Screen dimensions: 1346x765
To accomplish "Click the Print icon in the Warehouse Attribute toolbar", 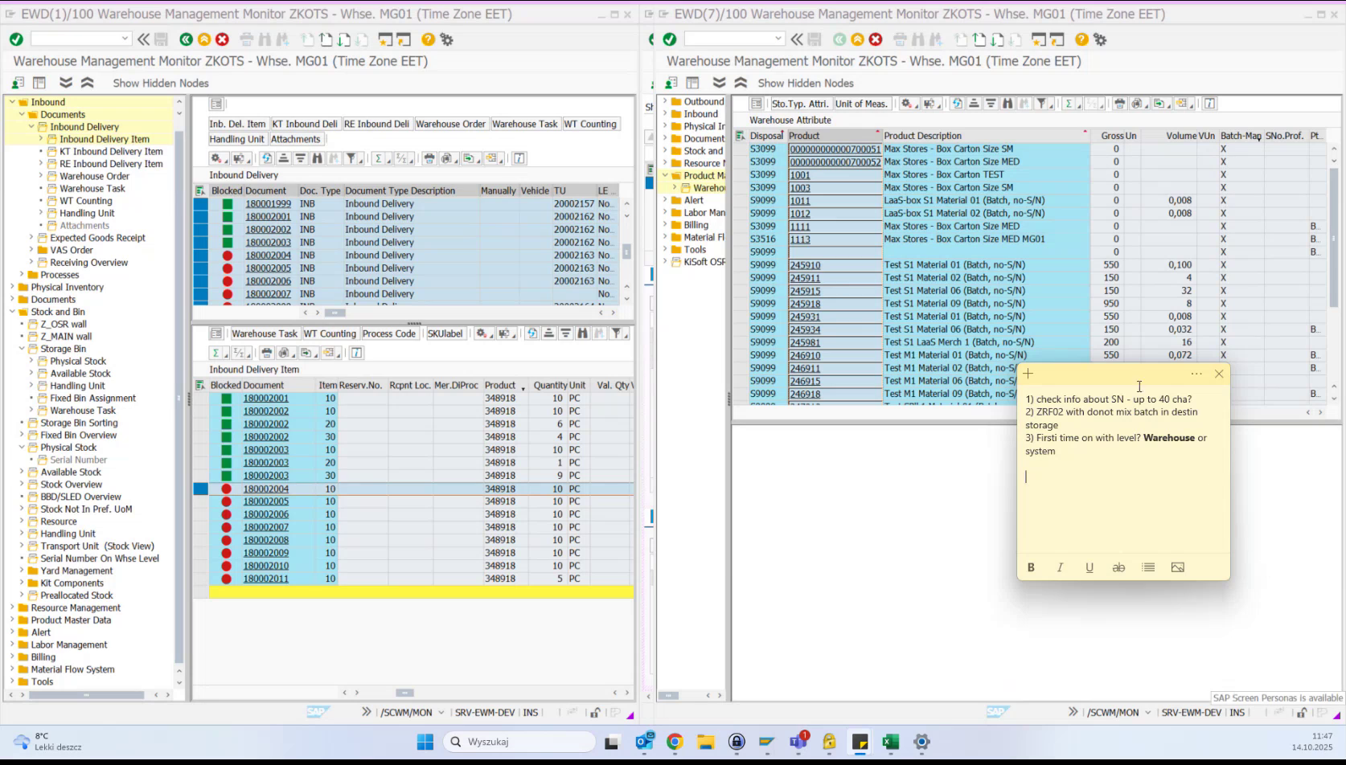I will (1118, 103).
